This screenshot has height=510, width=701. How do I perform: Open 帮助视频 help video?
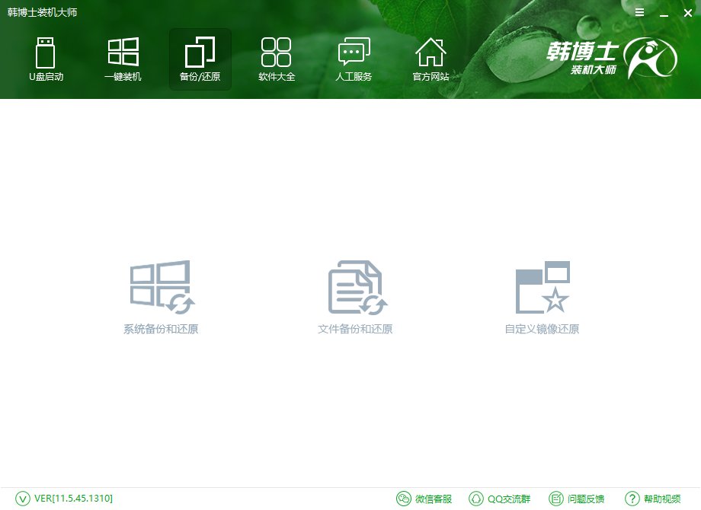(653, 499)
